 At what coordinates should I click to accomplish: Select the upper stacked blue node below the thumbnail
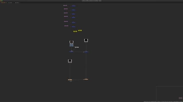(x=71, y=45)
